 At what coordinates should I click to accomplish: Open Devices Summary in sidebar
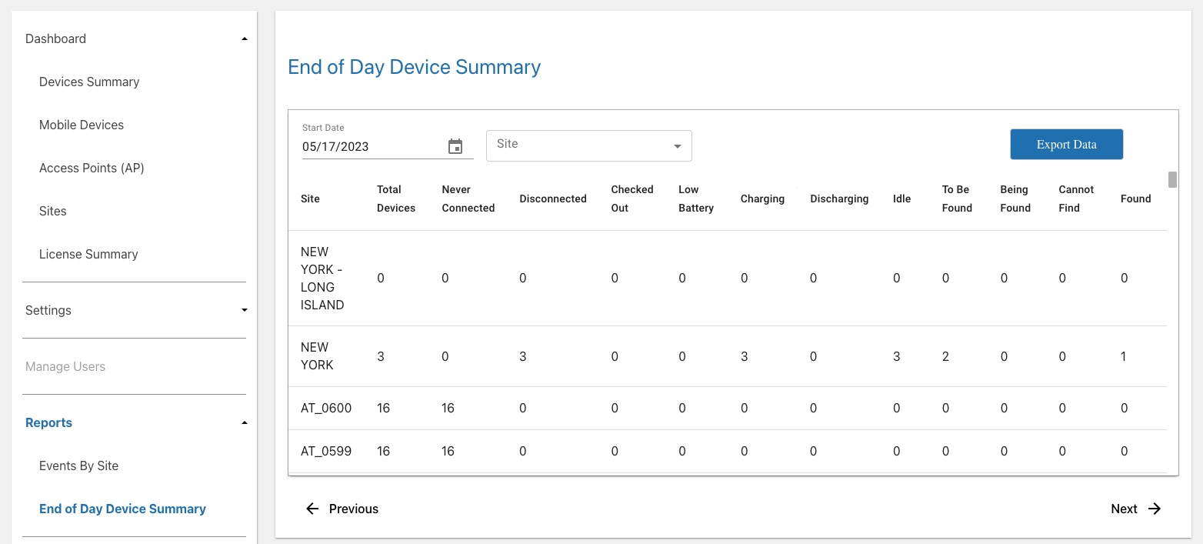89,82
